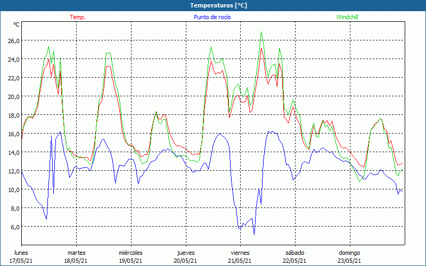Click the '23/05/21' date label

[349, 261]
